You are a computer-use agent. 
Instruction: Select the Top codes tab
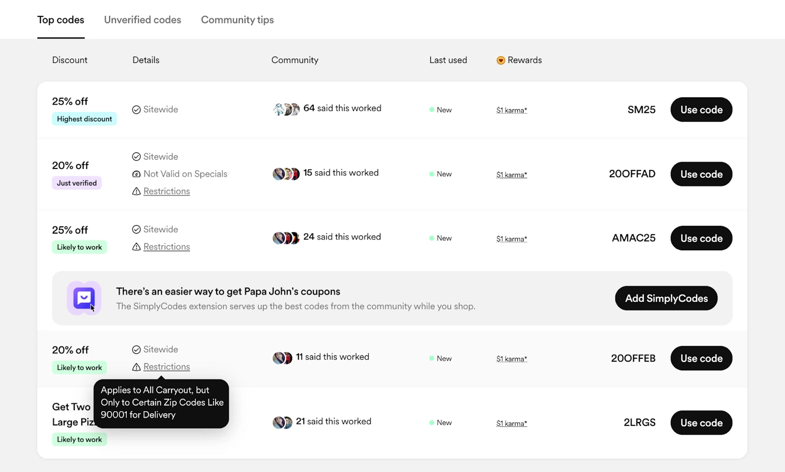click(x=60, y=20)
